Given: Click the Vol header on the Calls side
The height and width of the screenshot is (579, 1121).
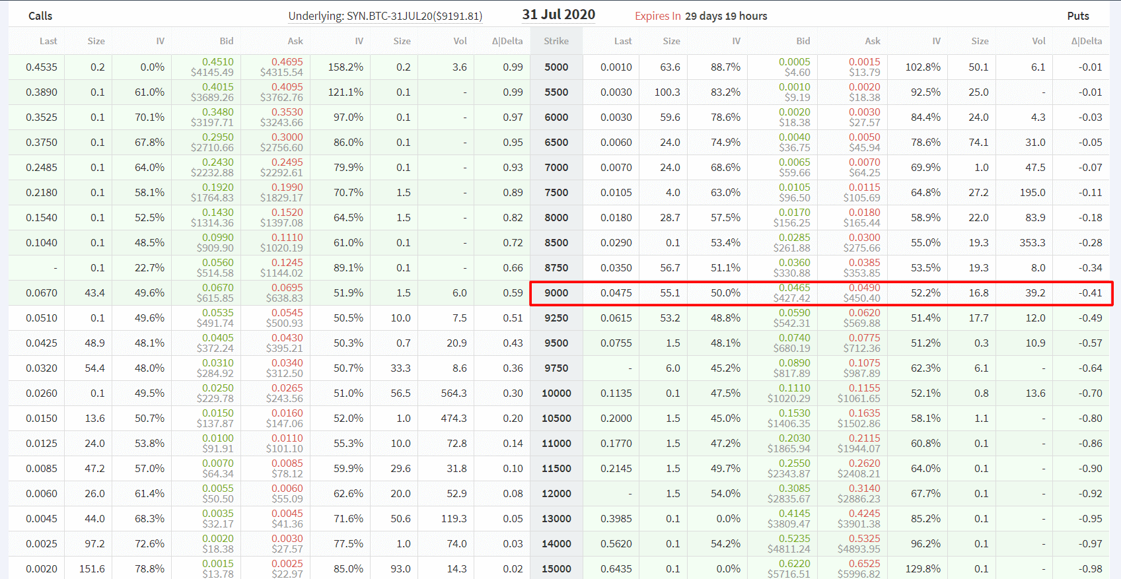Looking at the screenshot, I should 460,41.
